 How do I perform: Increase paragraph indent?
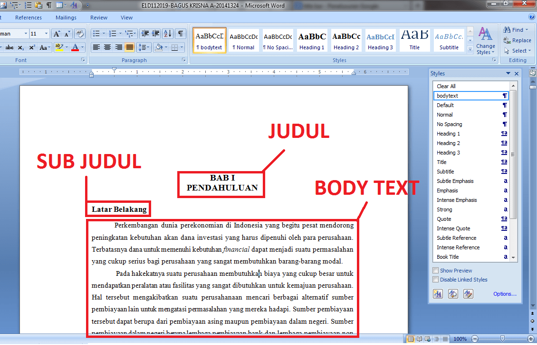coord(156,34)
